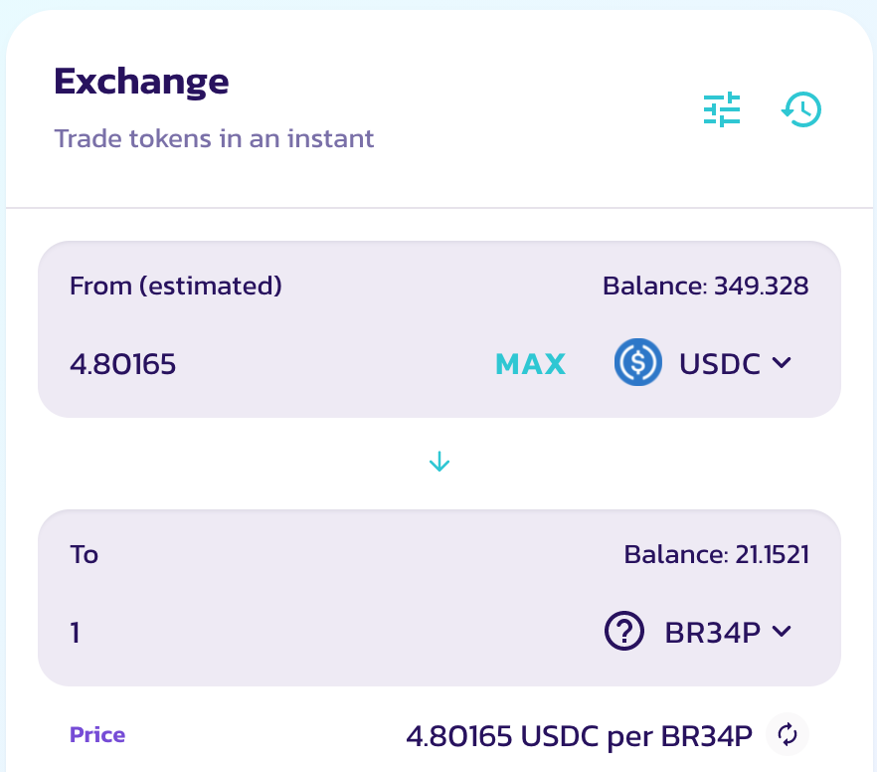Click the balance 21.1521 text

716,554
